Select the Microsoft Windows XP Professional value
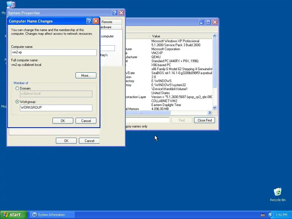This screenshot has width=292, height=219. 175,41
